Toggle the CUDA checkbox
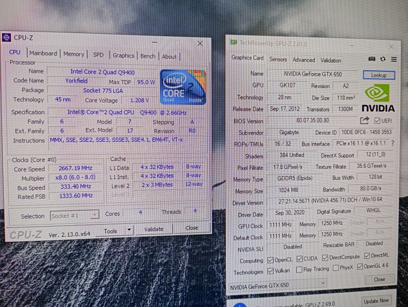The height and width of the screenshot is (307, 408). point(300,259)
